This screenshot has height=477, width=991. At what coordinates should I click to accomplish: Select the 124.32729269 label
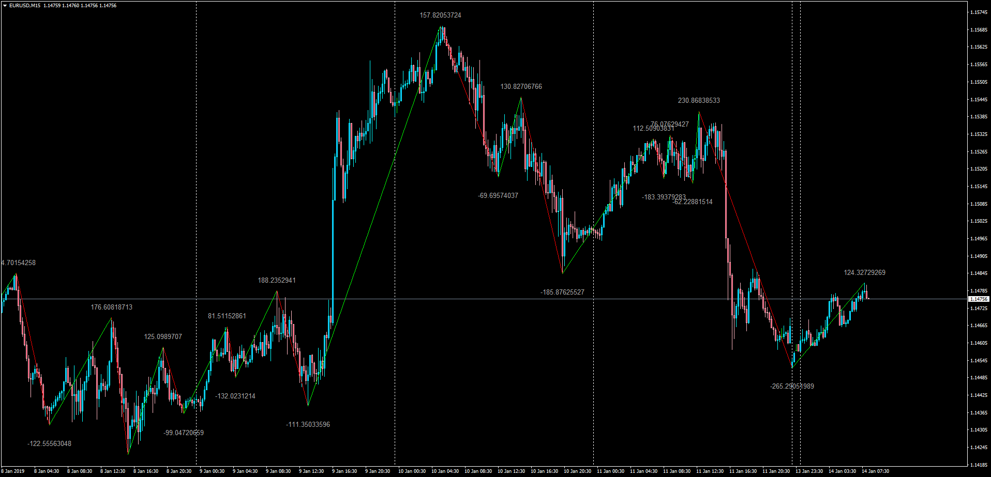865,273
